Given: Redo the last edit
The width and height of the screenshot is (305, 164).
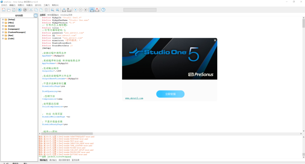Looking at the screenshot, I should pos(25,10).
